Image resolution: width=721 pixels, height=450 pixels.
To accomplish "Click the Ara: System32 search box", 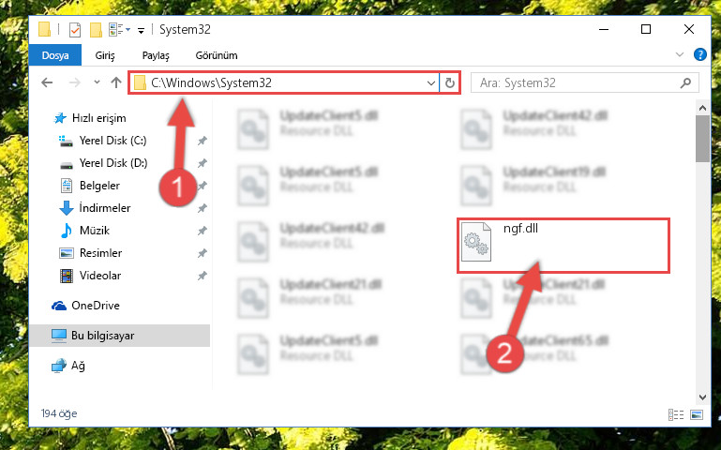I will pyautogui.click(x=577, y=83).
